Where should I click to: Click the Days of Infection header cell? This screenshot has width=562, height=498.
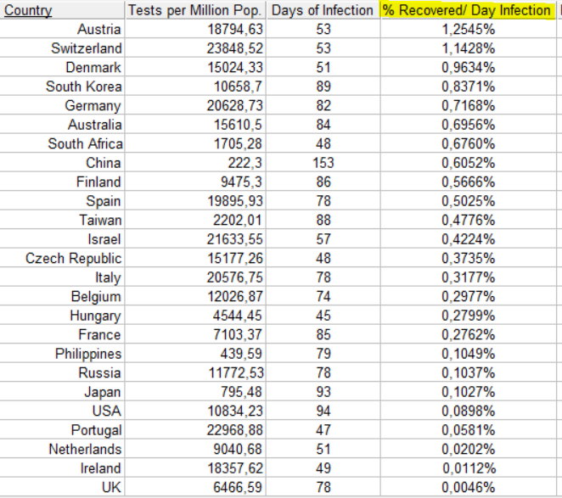pyautogui.click(x=323, y=10)
